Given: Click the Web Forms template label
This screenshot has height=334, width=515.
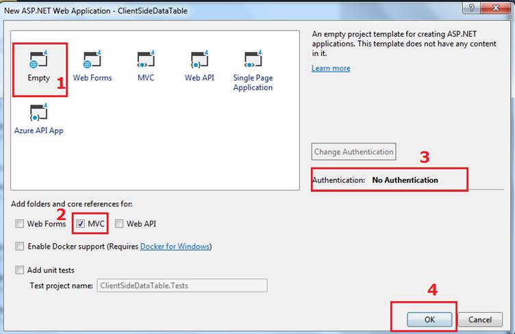Looking at the screenshot, I should tap(92, 78).
